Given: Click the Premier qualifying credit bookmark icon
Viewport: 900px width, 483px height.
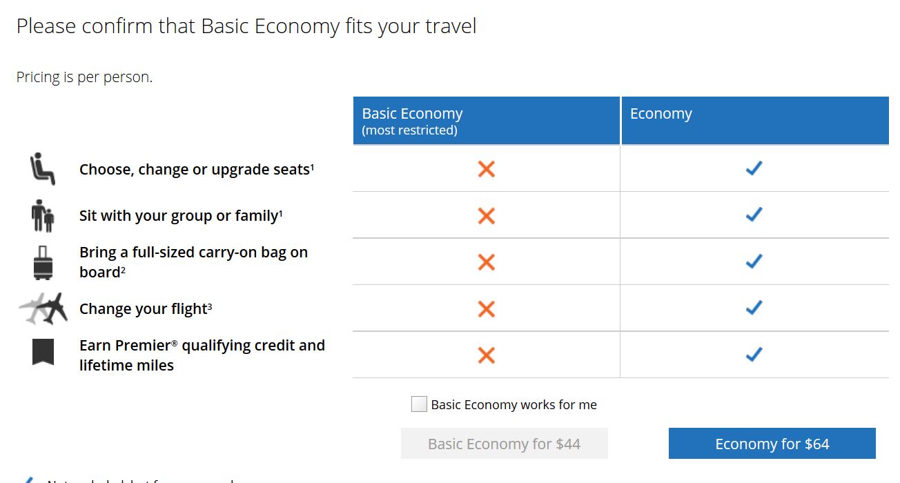Looking at the screenshot, I should point(43,354).
